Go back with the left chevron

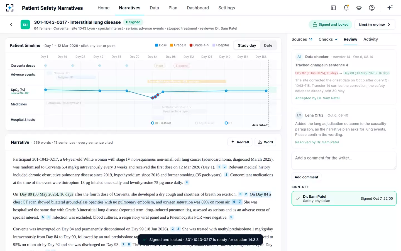11,25
